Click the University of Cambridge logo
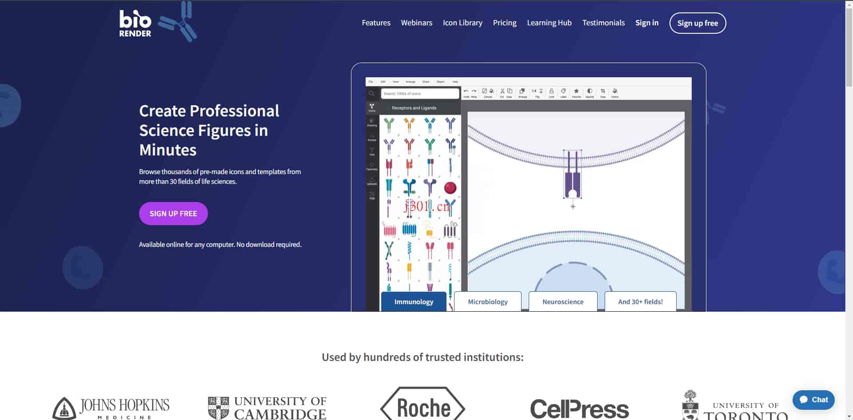 click(x=267, y=408)
